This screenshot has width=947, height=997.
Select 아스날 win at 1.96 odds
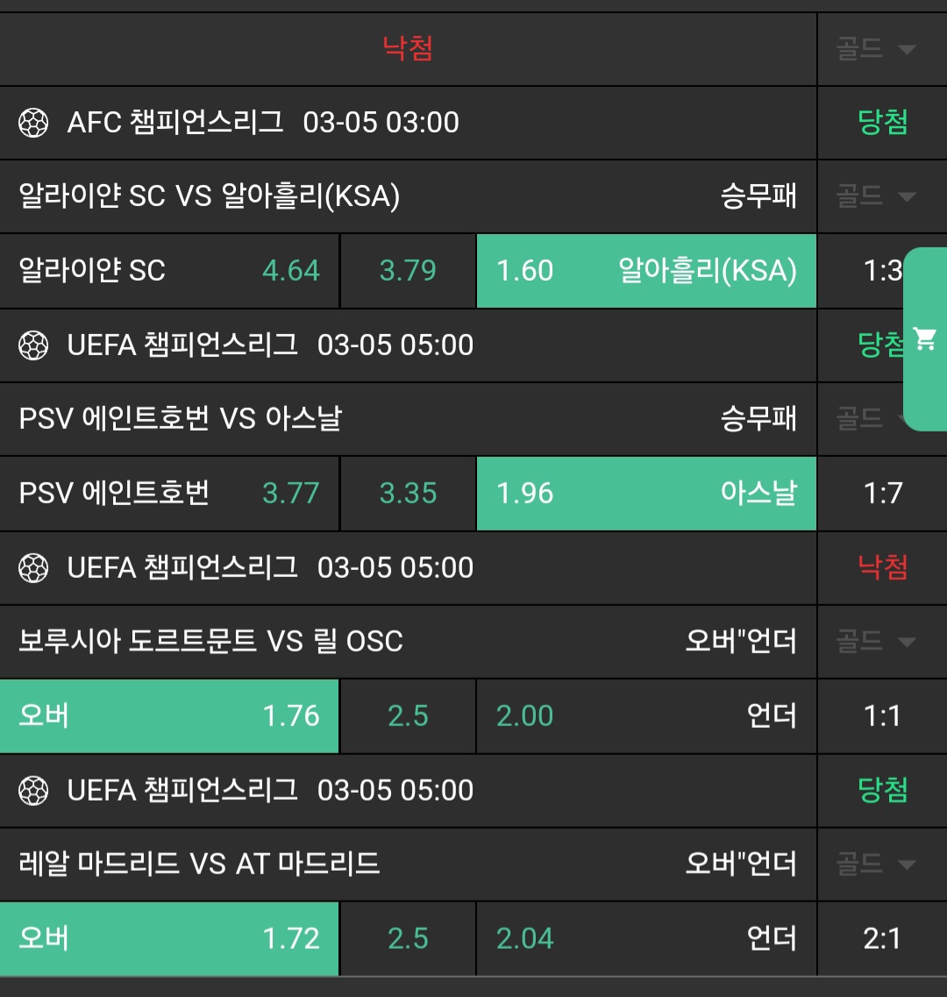[x=646, y=494]
